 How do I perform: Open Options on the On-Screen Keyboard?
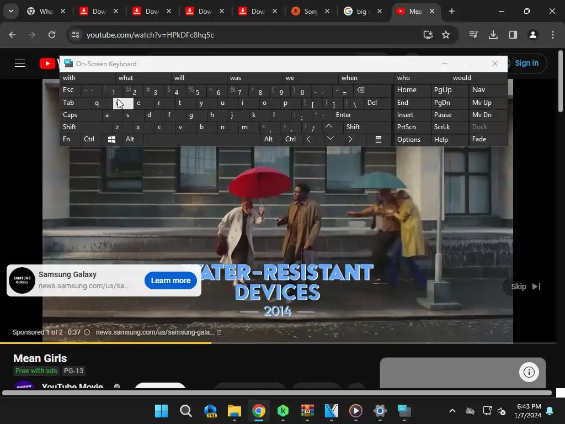[412, 140]
